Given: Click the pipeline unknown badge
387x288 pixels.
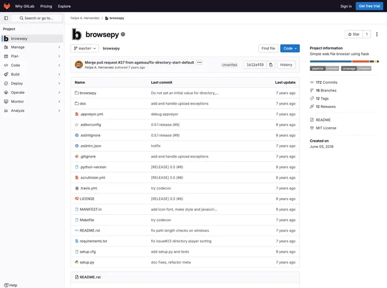Looking at the screenshot, I should pyautogui.click(x=325, y=69).
